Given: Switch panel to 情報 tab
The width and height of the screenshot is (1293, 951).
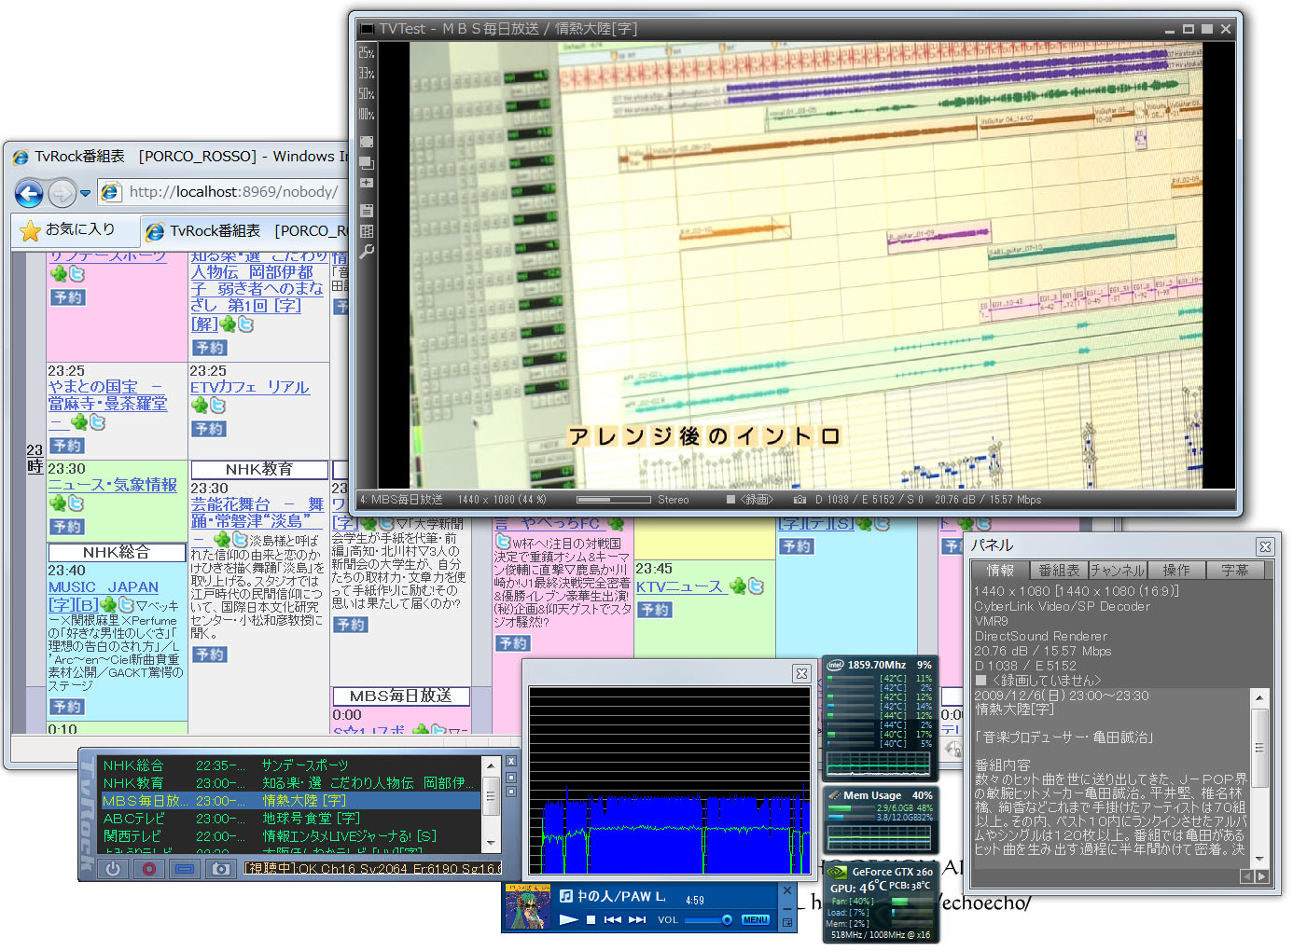Looking at the screenshot, I should (1000, 570).
